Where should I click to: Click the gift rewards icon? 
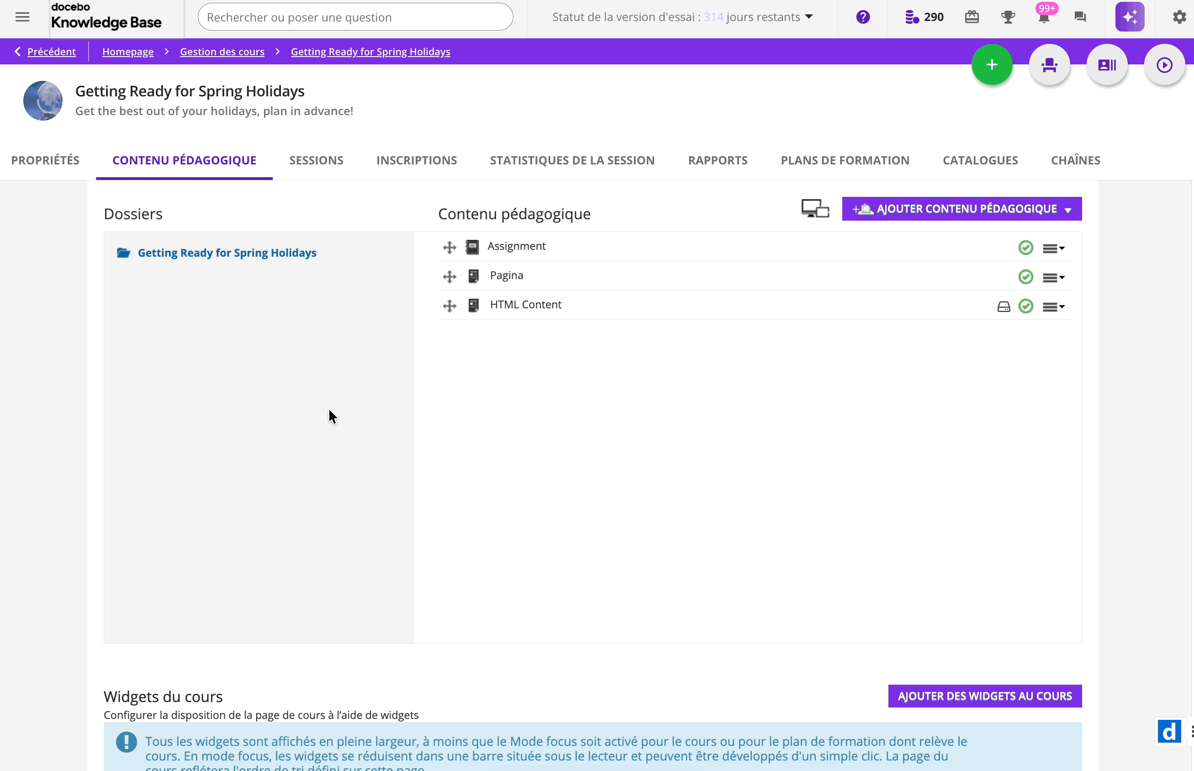pyautogui.click(x=971, y=16)
